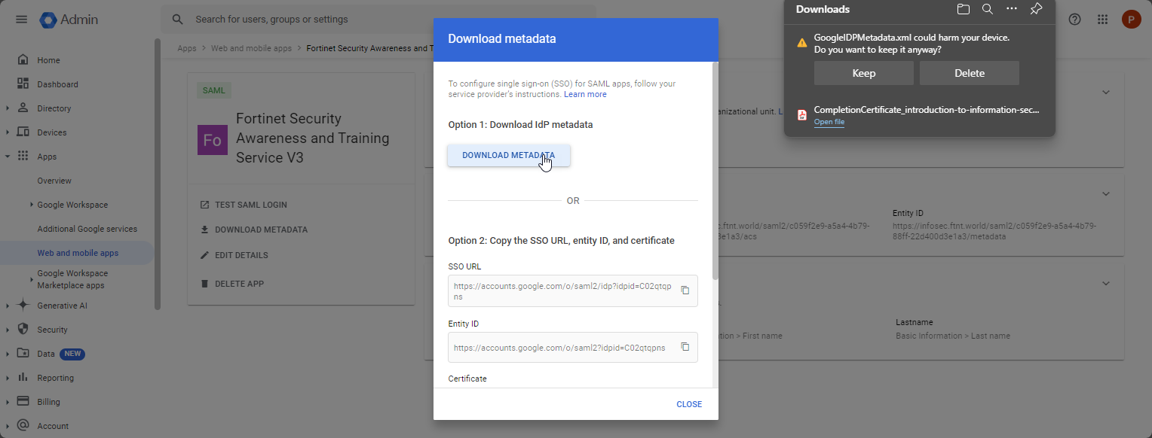Expand Google Workspace Marketplace apps arrow
This screenshot has width=1152, height=438.
(31, 279)
